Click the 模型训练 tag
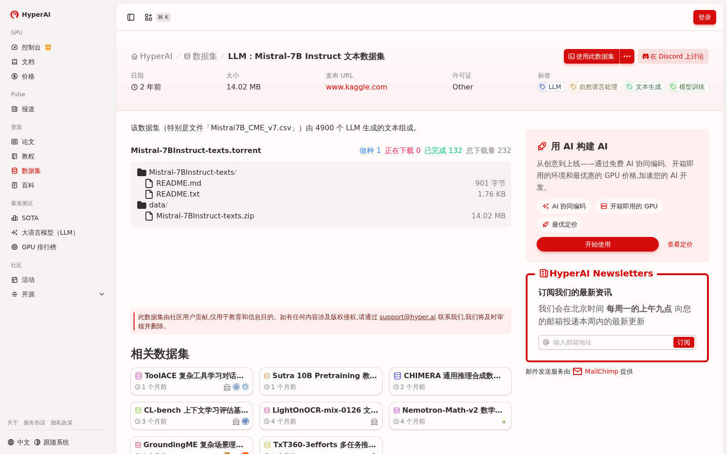This screenshot has height=454, width=727. click(688, 87)
